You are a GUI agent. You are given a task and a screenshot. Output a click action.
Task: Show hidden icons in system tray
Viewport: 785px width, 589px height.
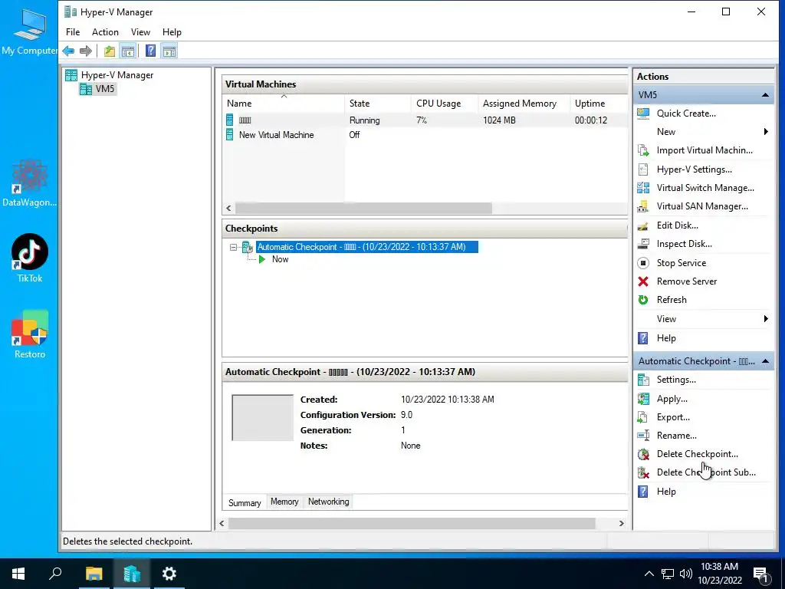click(649, 574)
